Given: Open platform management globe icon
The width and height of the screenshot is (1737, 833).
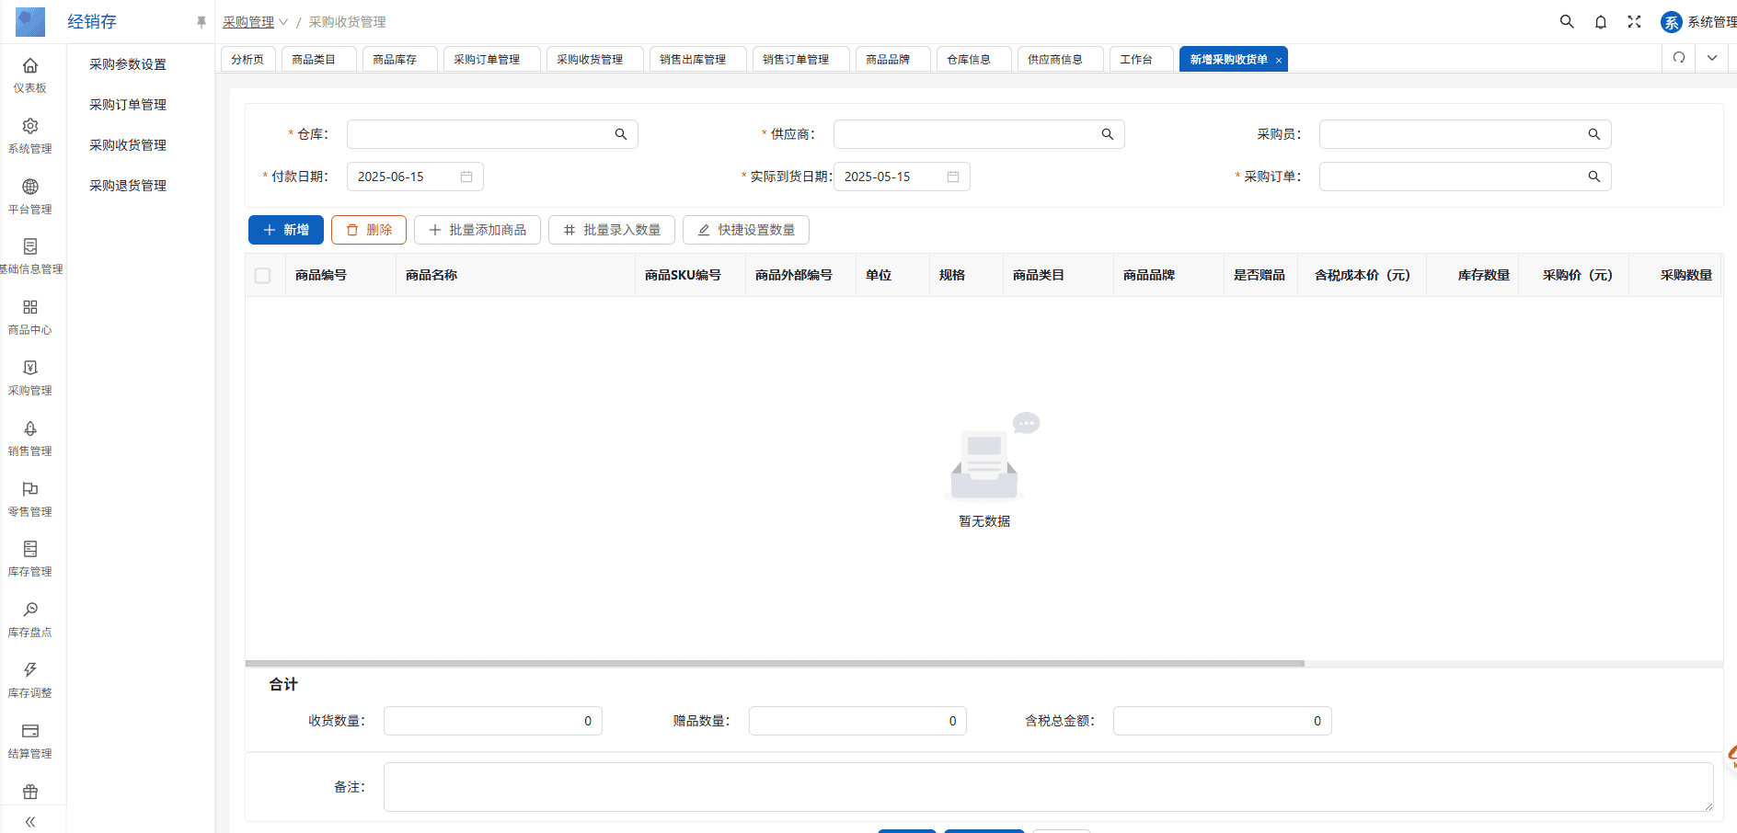Looking at the screenshot, I should tap(30, 188).
